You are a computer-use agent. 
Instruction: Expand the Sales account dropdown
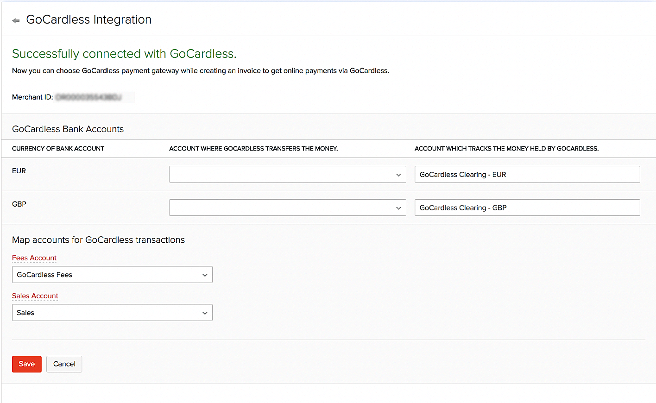coord(112,313)
